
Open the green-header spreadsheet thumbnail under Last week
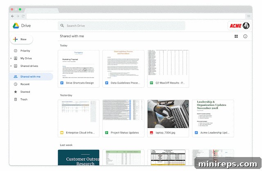point(123,157)
